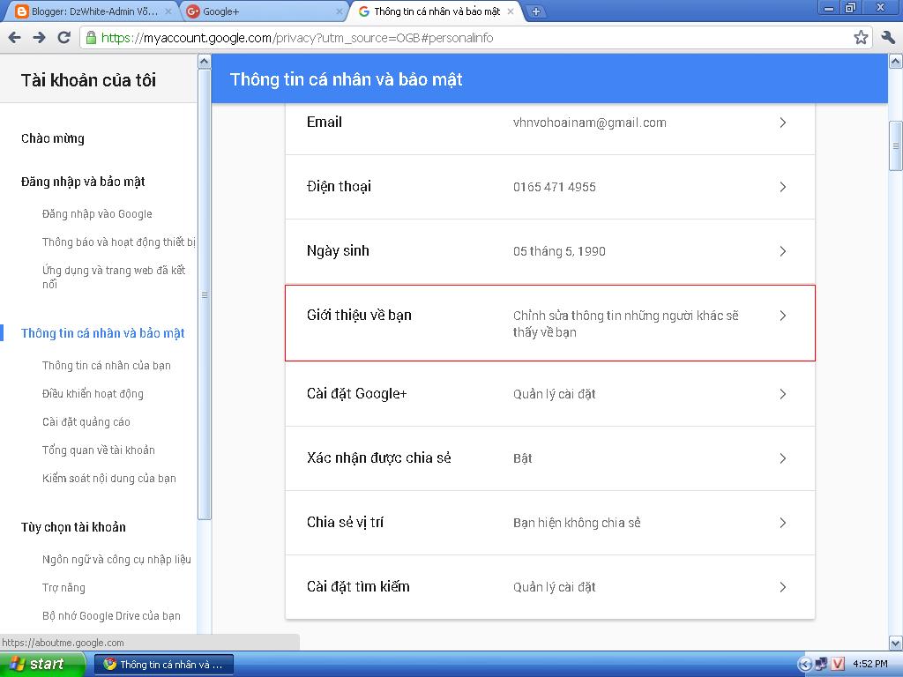Open Đăng nhập và bảo mật section
903x677 pixels.
click(x=83, y=182)
